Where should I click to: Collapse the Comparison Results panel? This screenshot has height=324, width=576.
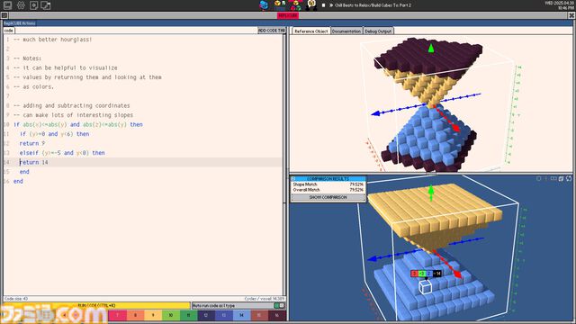click(293, 178)
